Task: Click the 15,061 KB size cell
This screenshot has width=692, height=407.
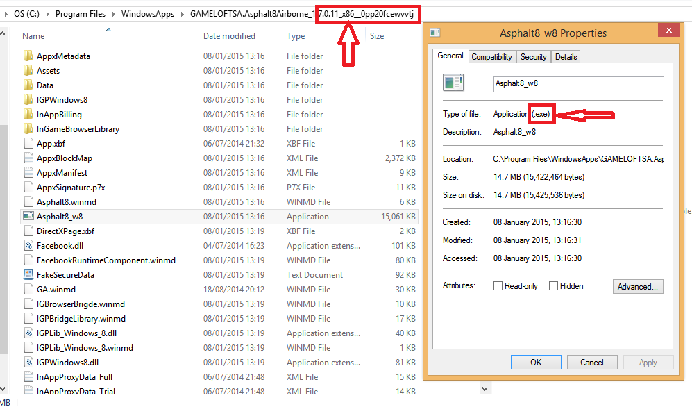Action: point(398,216)
